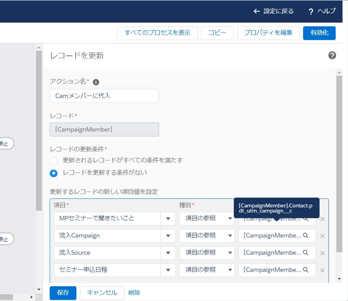This screenshot has width=348, height=301.
Task: Click the キャンセル button
Action: coord(102,293)
